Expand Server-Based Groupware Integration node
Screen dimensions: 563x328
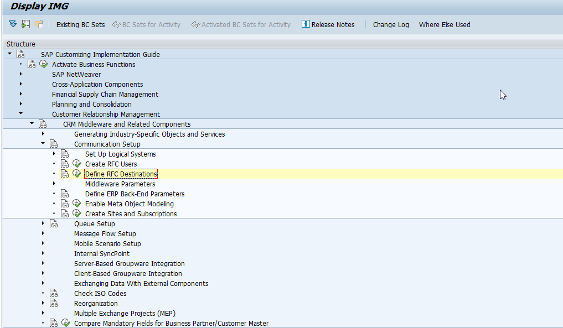[x=43, y=263]
